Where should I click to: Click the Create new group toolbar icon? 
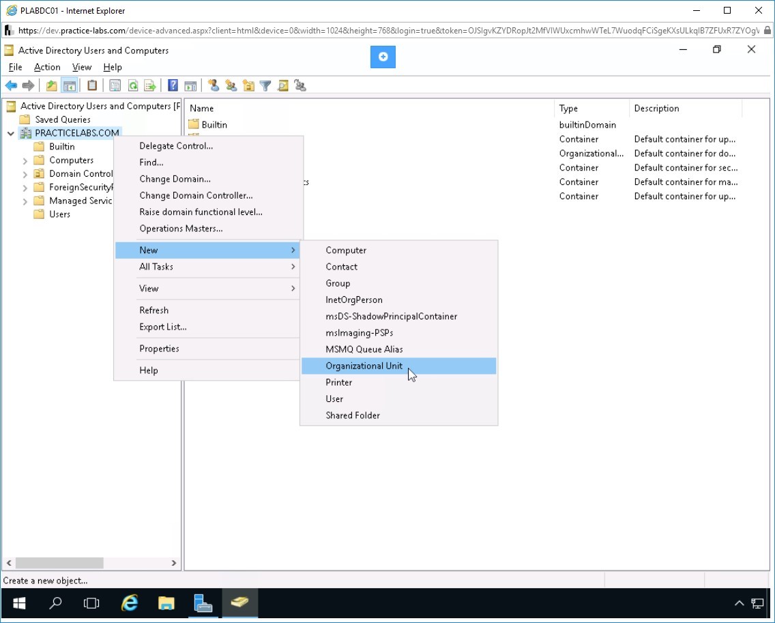231,85
